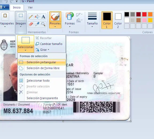
Task: Click the shape outline pencil icon
Action: coord(78,15)
